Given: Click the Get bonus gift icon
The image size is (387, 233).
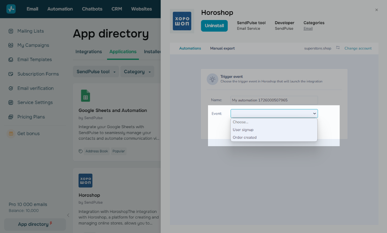Looking at the screenshot, I should tap(11, 134).
